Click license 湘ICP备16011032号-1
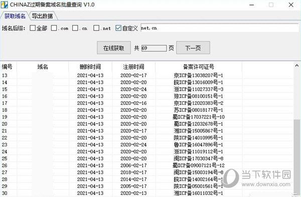The width and height of the screenshot is (301, 197). point(199,193)
